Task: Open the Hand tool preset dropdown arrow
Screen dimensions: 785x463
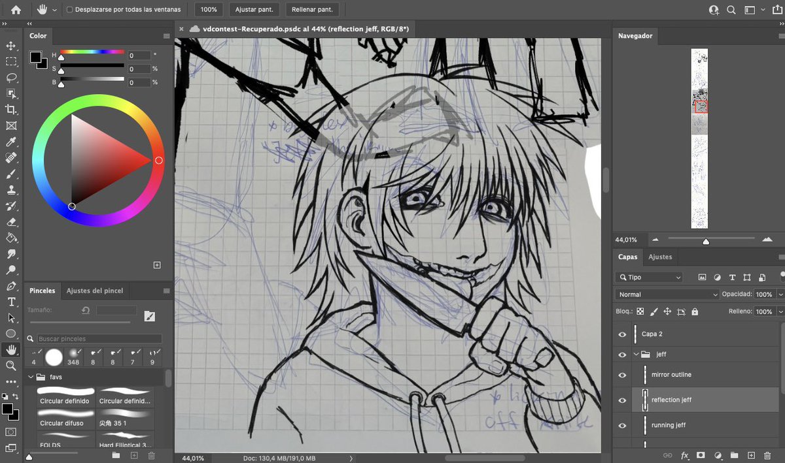Action: (x=55, y=10)
